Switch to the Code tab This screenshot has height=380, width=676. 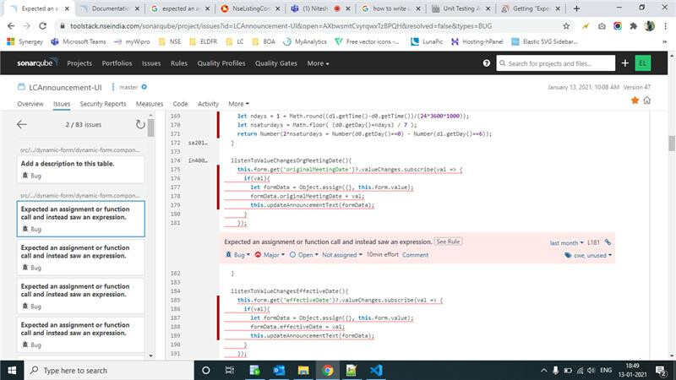180,104
